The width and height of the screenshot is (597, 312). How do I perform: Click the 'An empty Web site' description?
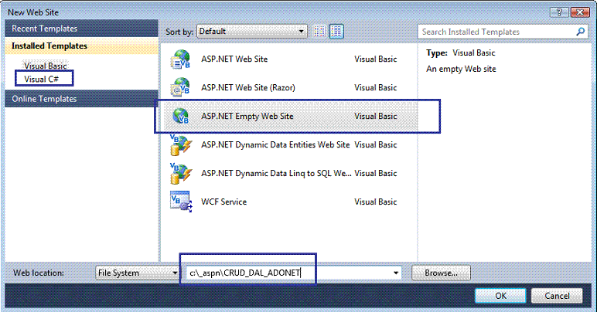point(461,69)
